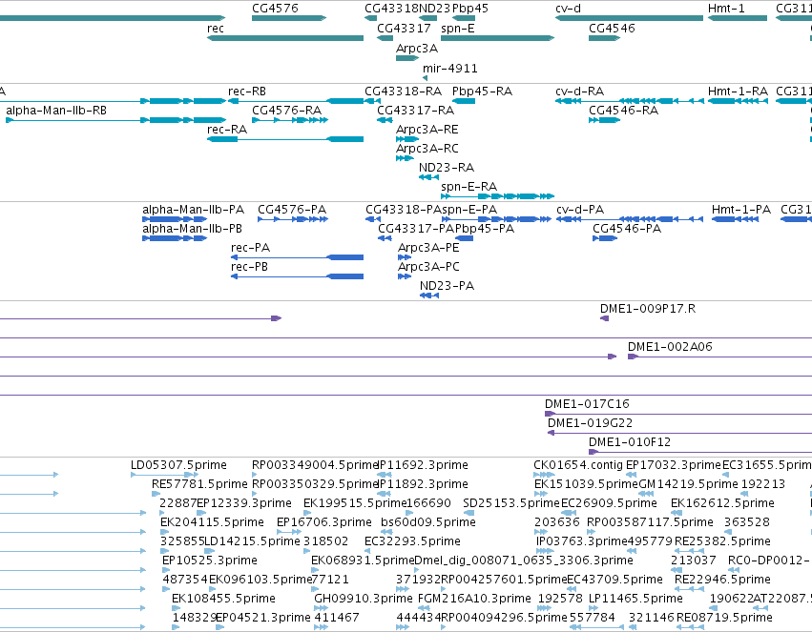Click BAC clone DME1-019G22 label
The image size is (812, 632).
click(x=591, y=423)
